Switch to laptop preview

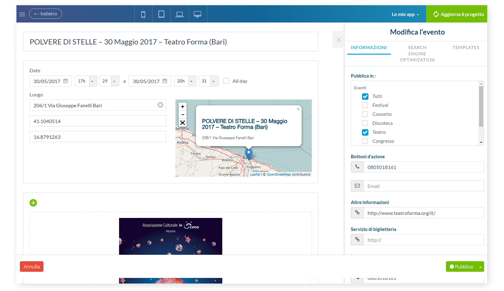[180, 14]
